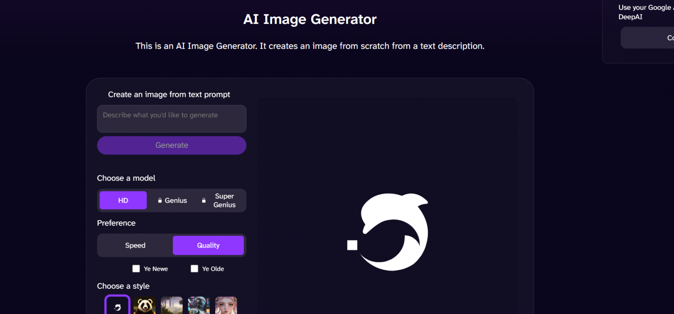This screenshot has width=674, height=314.
Task: Enable the Ye Newe checkbox
Action: click(136, 269)
